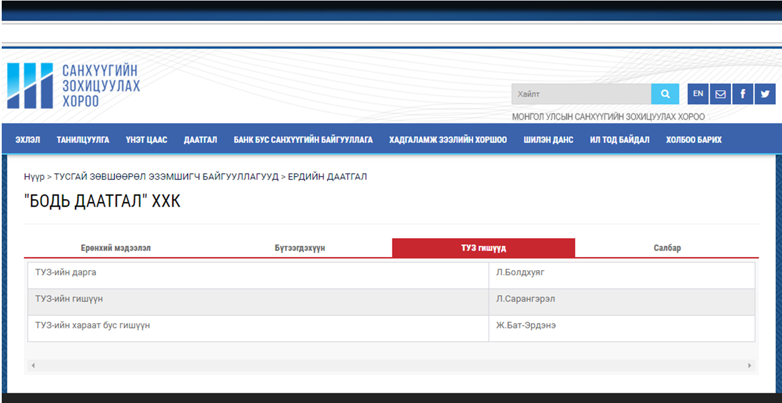Click the horizontal scrollbar track under the table

[x=391, y=365]
